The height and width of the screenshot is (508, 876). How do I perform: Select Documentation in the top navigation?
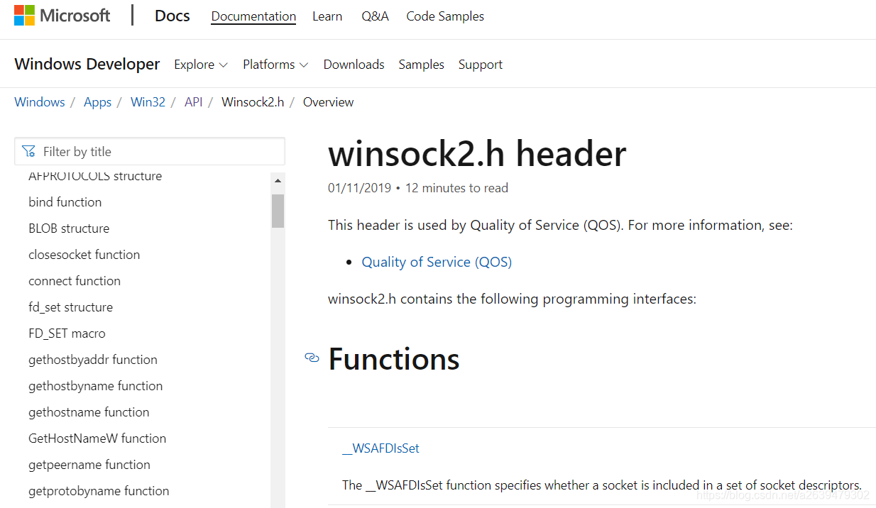[253, 16]
